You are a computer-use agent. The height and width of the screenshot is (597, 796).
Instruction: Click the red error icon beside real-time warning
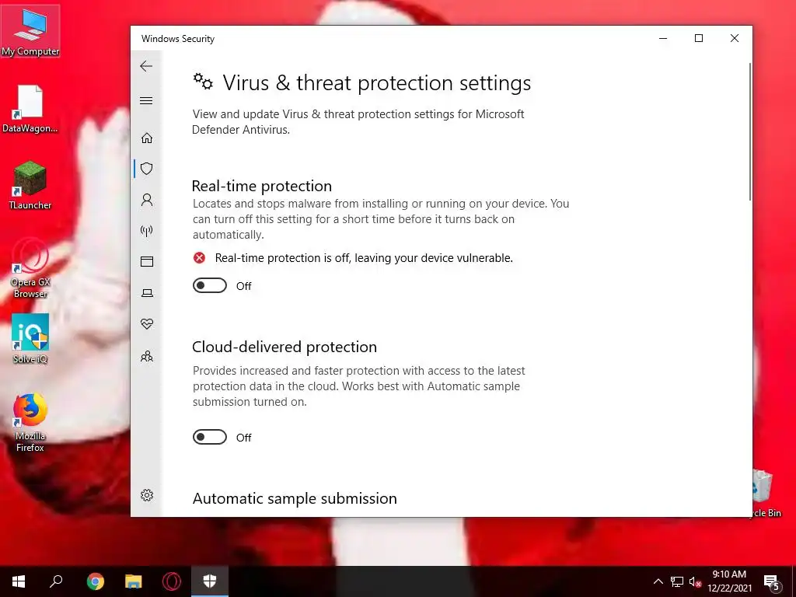click(199, 258)
